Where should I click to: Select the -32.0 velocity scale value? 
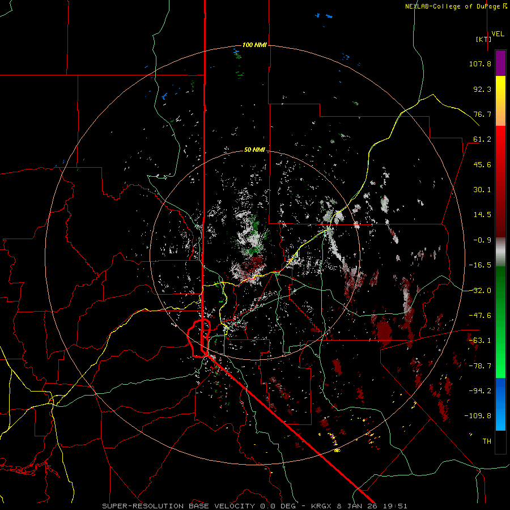click(480, 291)
